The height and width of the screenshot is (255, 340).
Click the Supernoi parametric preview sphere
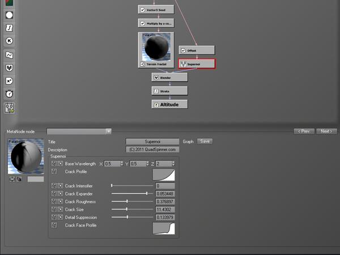[x=26, y=156]
